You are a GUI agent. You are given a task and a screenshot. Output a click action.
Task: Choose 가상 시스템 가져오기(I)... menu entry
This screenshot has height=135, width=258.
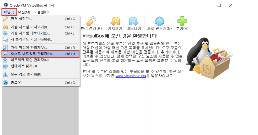41,27
